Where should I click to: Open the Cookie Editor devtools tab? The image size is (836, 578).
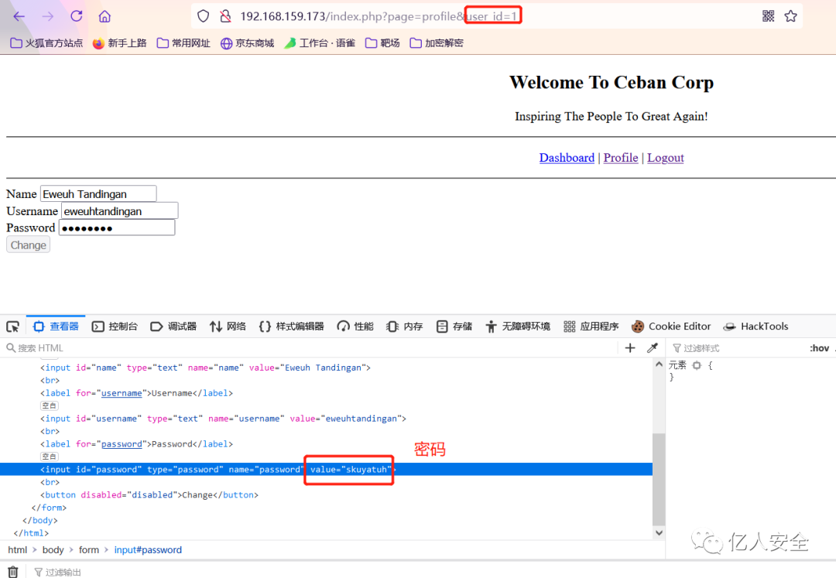point(670,327)
